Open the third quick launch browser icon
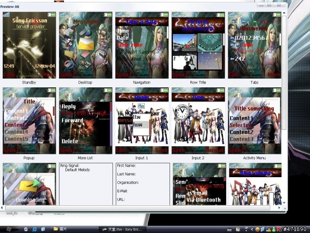 click(43, 229)
